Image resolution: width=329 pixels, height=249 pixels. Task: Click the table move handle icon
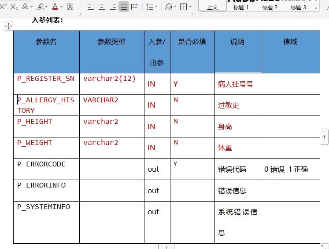(8, 26)
